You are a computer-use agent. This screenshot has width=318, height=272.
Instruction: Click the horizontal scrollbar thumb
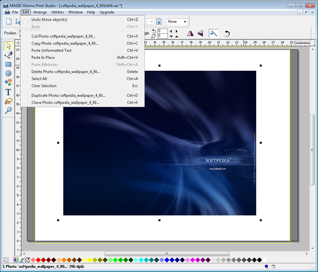point(167,254)
